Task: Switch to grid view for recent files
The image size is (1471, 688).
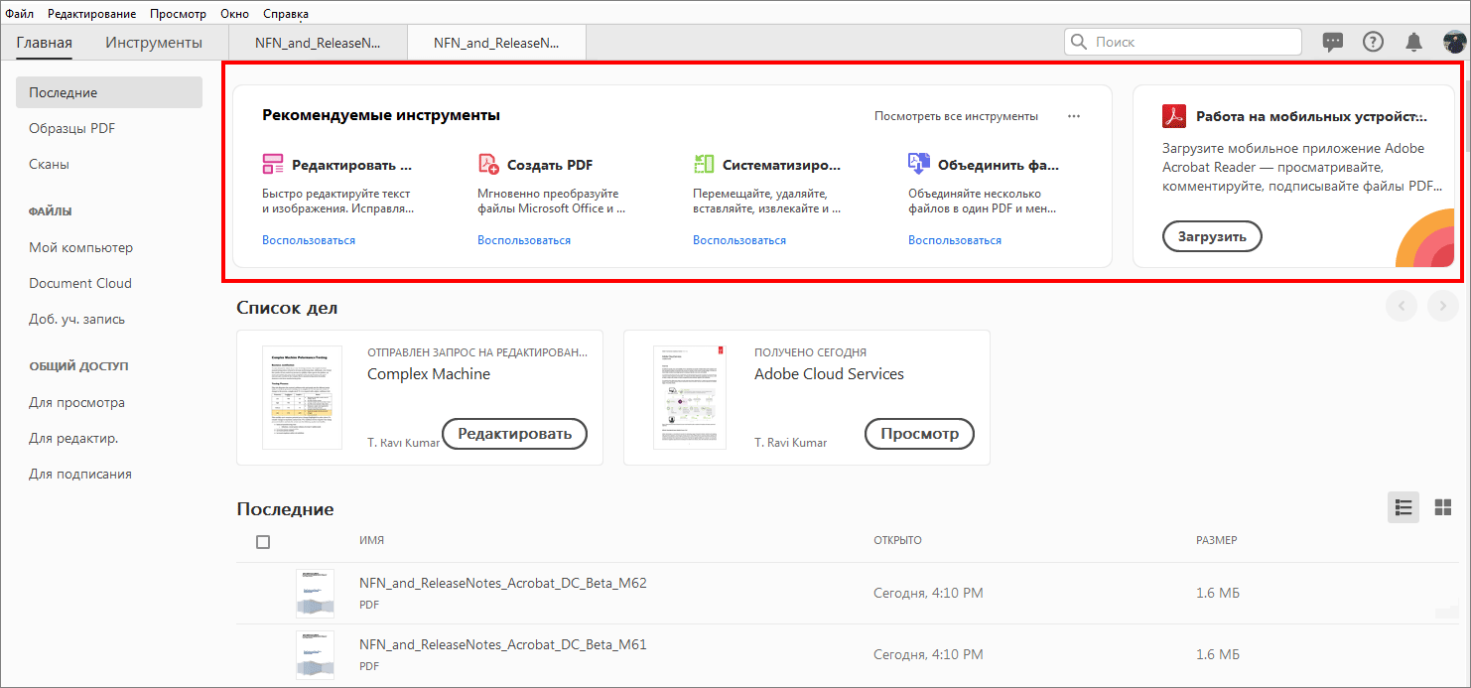Action: click(1441, 507)
